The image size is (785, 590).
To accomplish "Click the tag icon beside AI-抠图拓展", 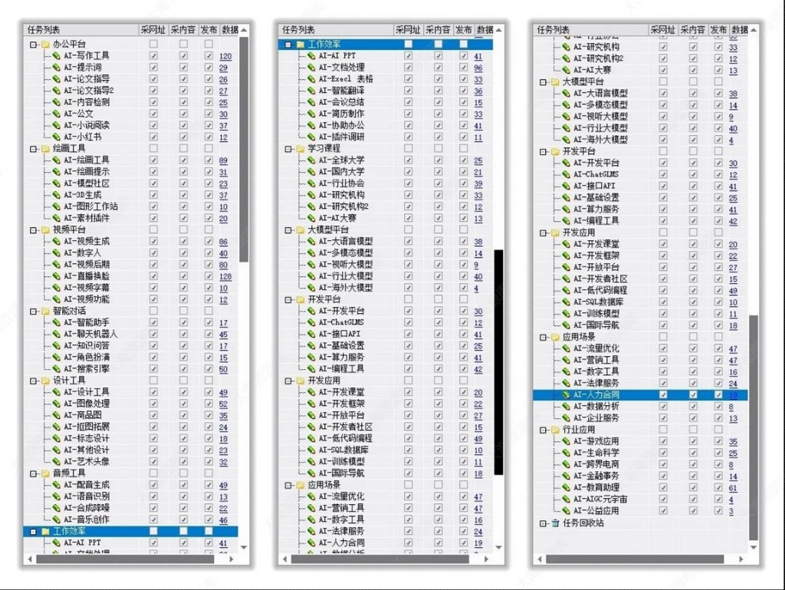I will 57,427.
